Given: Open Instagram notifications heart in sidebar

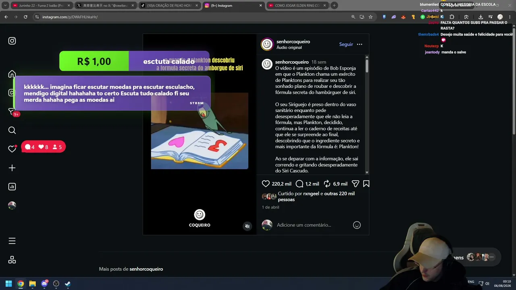Looking at the screenshot, I should pos(12,149).
